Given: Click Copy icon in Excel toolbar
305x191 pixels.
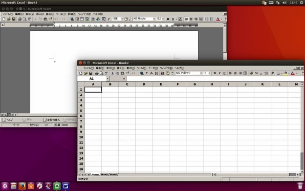Looking at the screenshot, I should click(x=117, y=73).
